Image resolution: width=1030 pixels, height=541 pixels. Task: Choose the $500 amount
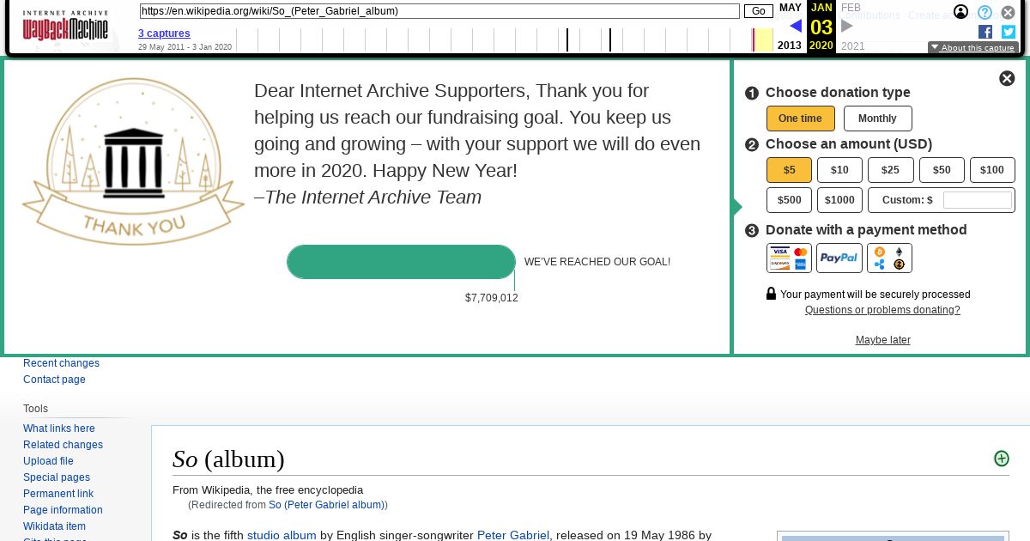(789, 200)
